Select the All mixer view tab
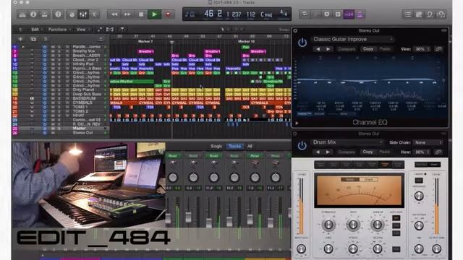 point(250,146)
